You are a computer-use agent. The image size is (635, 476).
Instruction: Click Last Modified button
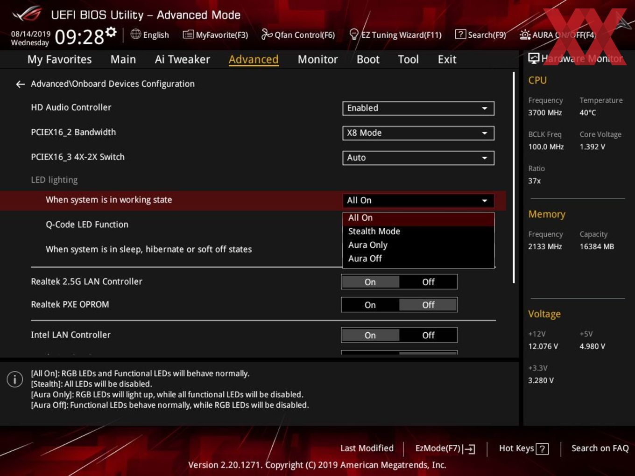pos(367,448)
